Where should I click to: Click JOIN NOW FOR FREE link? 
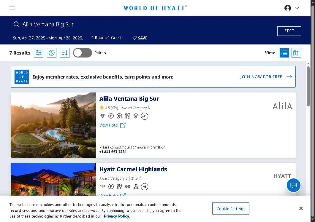[266, 77]
